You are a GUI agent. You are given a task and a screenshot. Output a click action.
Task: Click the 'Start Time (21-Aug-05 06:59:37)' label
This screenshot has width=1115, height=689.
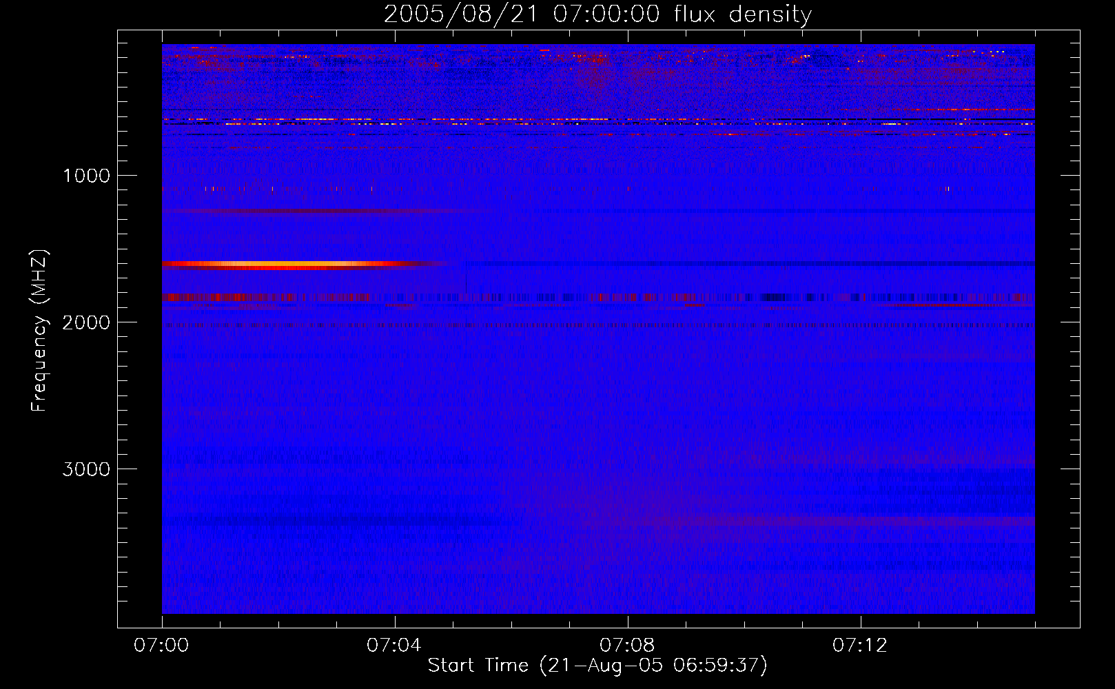(597, 666)
